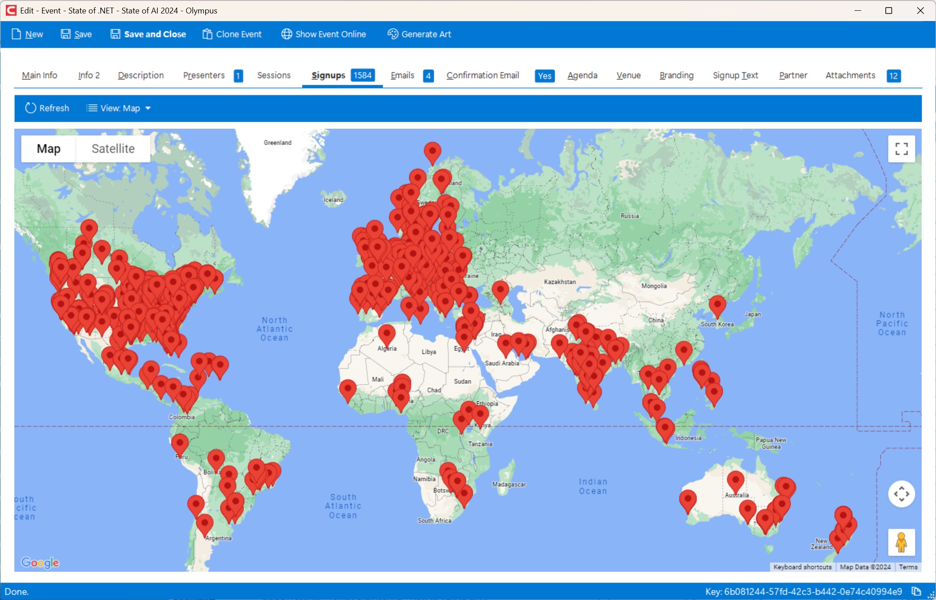This screenshot has height=600, width=936.
Task: Open the map Terms link
Action: pos(908,567)
